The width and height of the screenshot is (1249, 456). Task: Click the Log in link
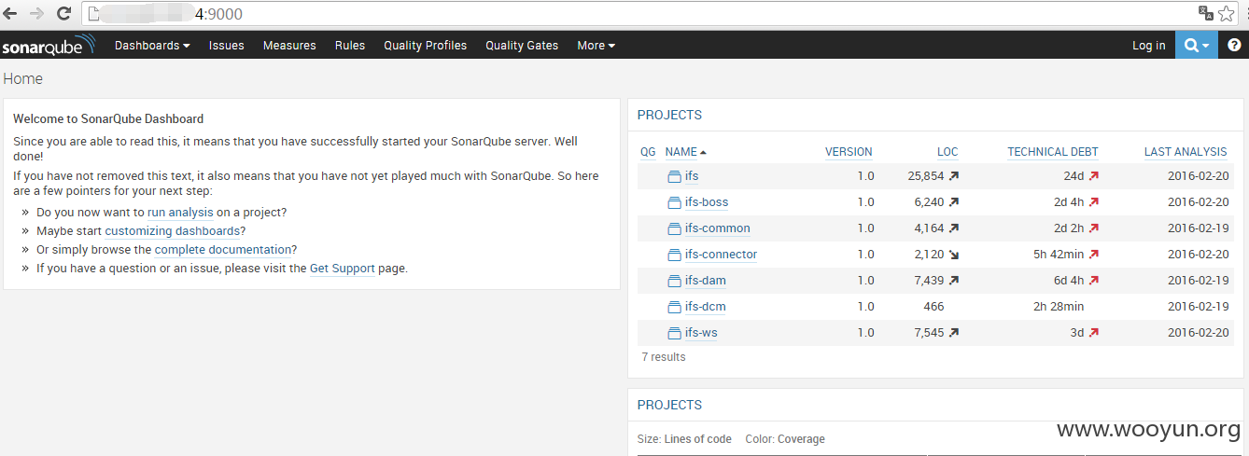click(1148, 45)
